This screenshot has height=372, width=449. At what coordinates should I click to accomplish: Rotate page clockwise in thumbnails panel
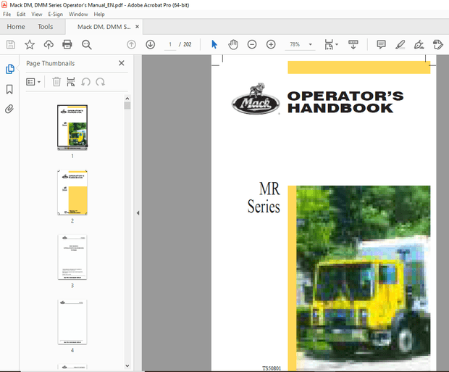tap(100, 82)
